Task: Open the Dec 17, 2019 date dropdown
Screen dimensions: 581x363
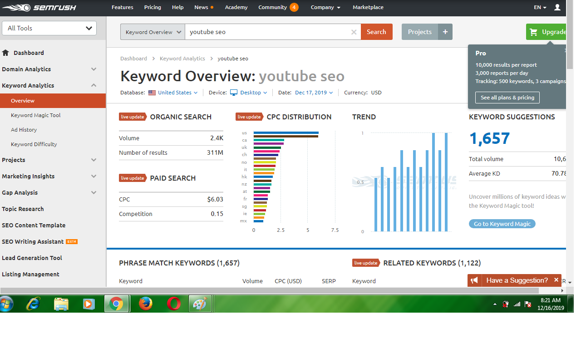Action: [314, 93]
